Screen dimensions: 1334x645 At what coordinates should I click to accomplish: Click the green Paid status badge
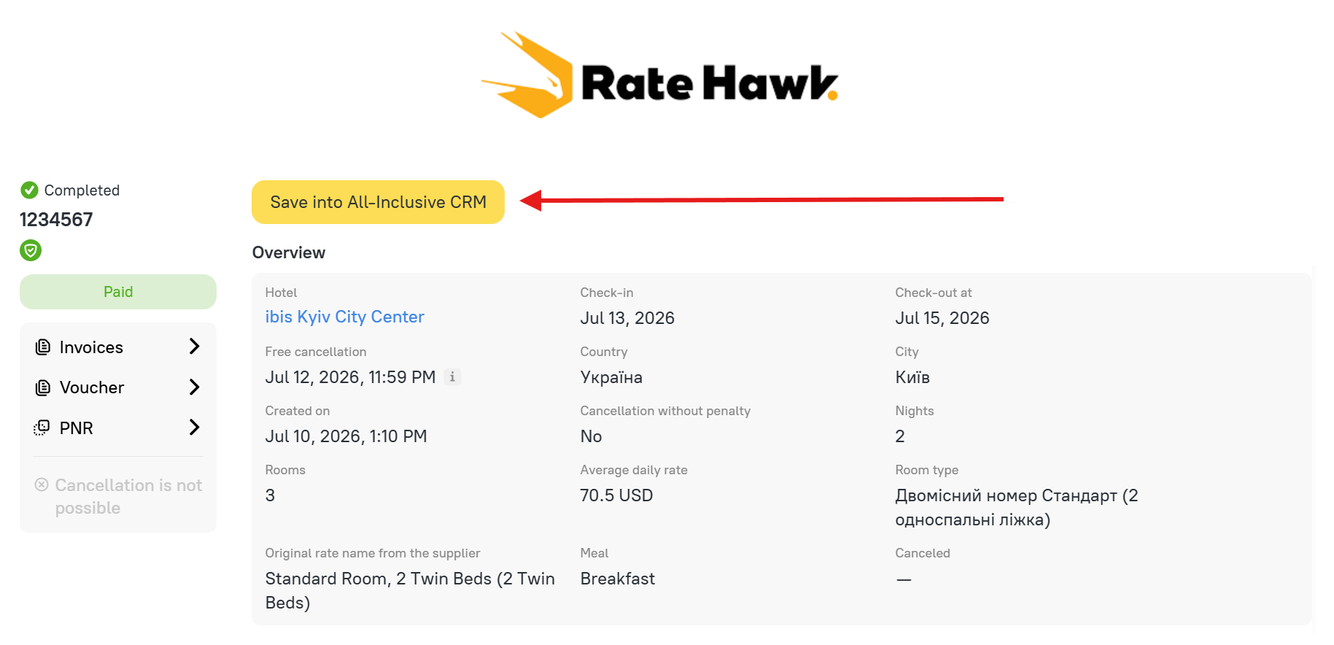coord(118,292)
